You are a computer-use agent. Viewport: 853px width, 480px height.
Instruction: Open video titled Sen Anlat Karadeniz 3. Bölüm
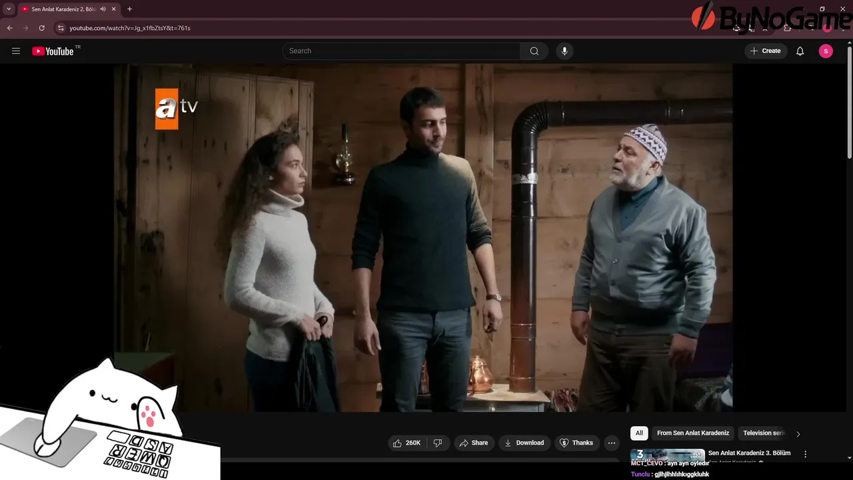749,453
